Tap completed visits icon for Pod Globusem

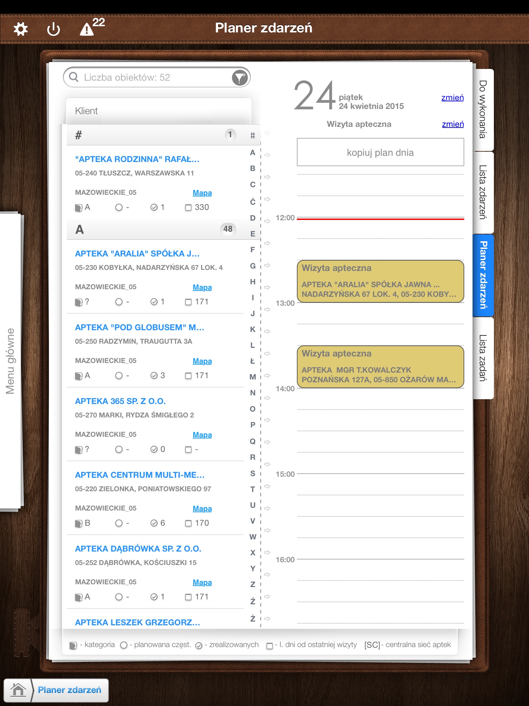coord(154,375)
